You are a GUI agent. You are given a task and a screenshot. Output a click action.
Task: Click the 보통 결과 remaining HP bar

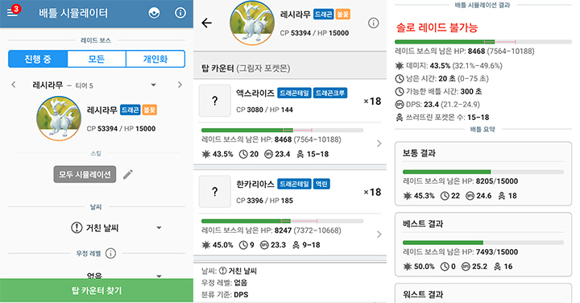pos(483,172)
